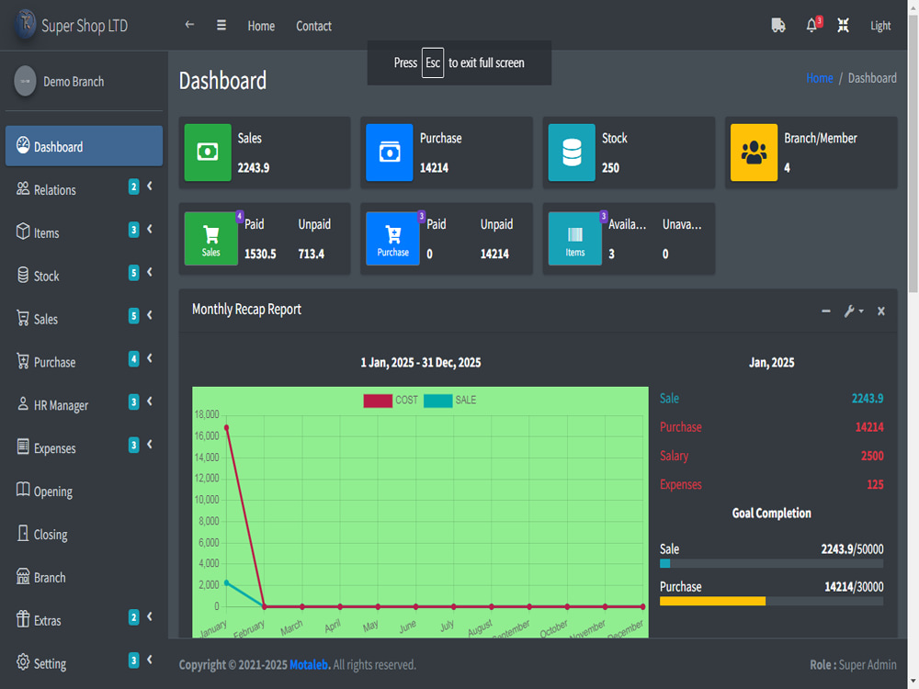Image resolution: width=919 pixels, height=689 pixels.
Task: Toggle the sidebar with hamburger menu icon
Action: point(221,25)
